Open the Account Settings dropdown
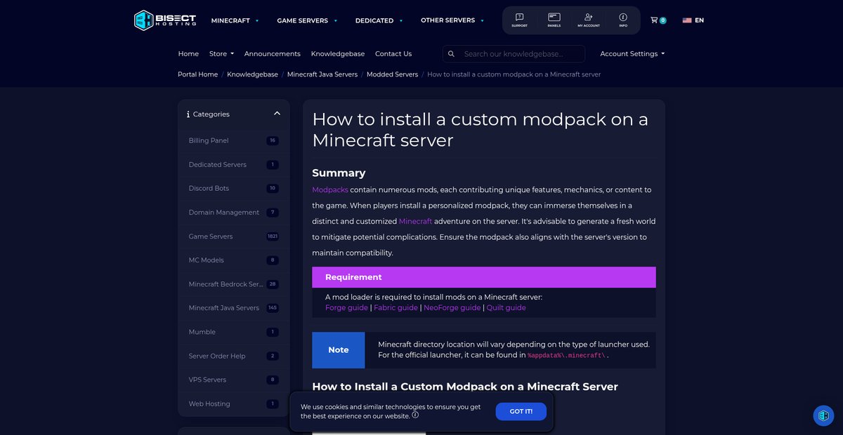The width and height of the screenshot is (843, 435). [632, 54]
